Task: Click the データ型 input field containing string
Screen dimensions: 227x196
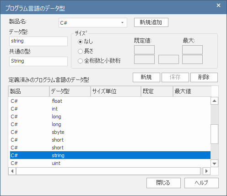Action: (38, 41)
